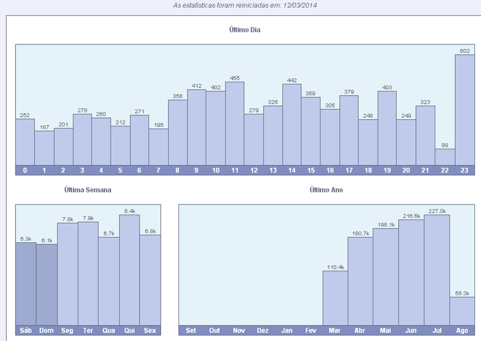Click the hour 23 axis label
The width and height of the screenshot is (481, 341).
pyautogui.click(x=464, y=170)
